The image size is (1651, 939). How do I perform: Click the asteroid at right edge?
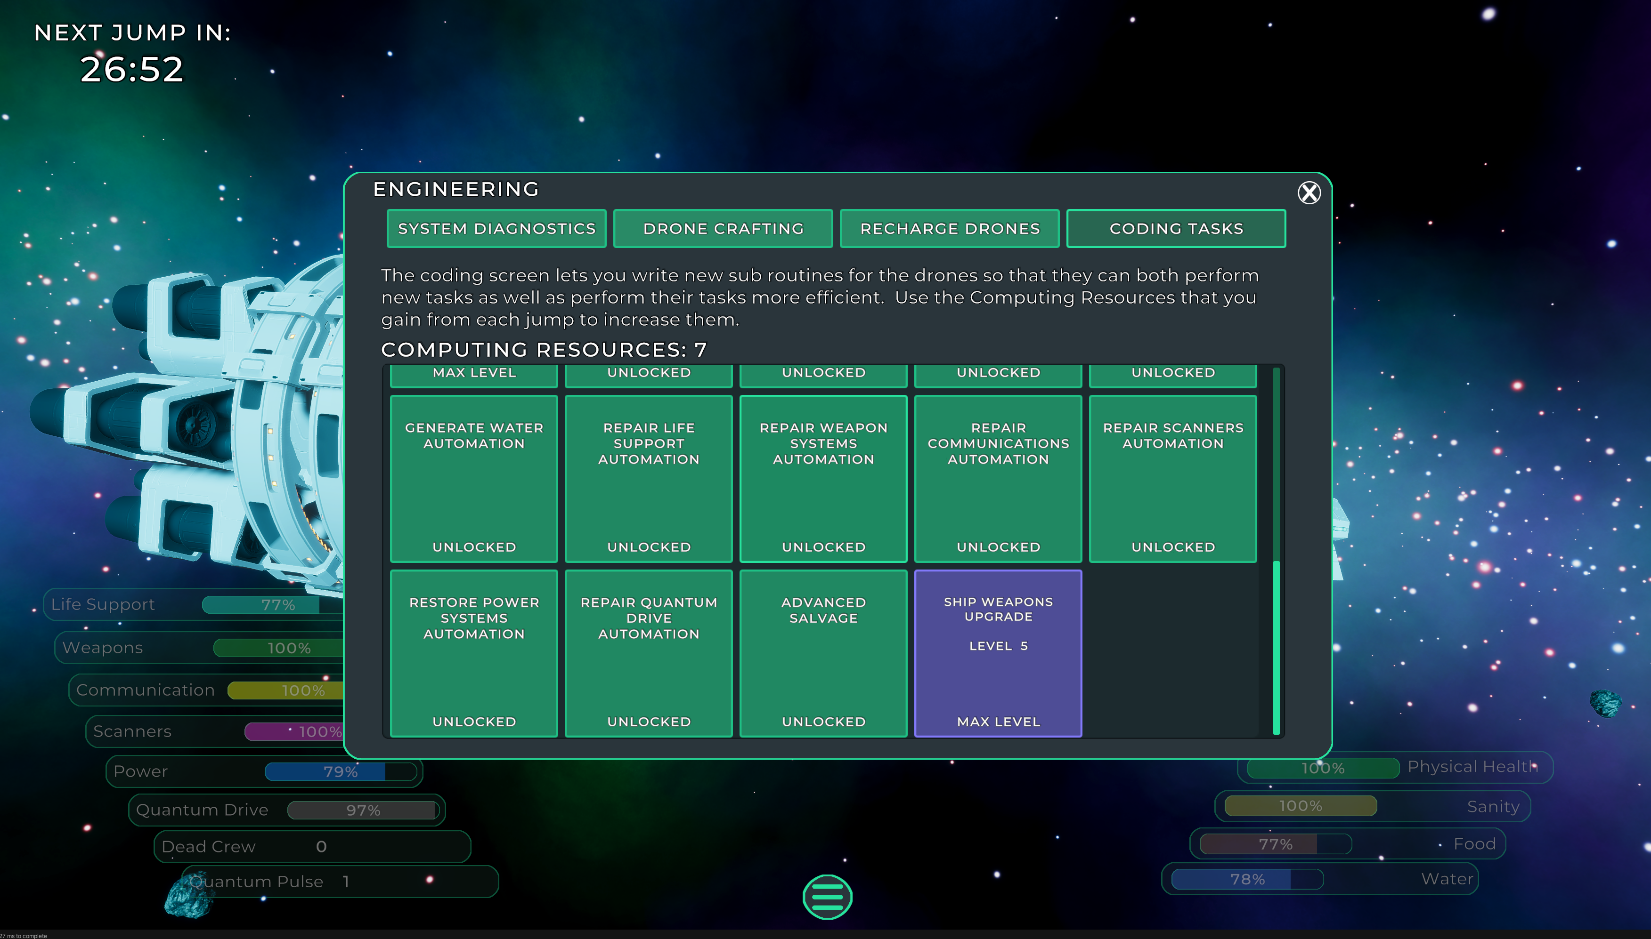pos(1605,703)
